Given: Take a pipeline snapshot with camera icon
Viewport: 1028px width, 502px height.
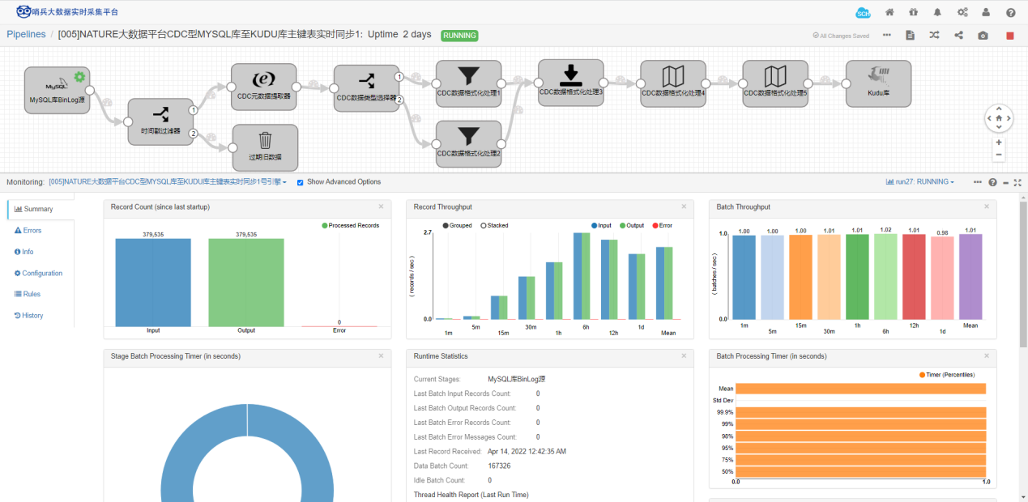Looking at the screenshot, I should 983,36.
